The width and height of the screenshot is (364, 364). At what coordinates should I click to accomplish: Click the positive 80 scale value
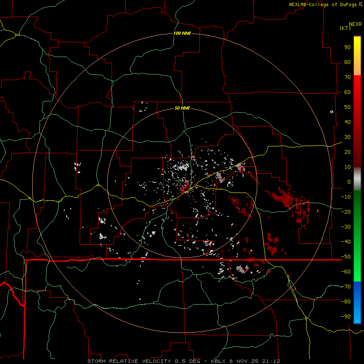(347, 62)
